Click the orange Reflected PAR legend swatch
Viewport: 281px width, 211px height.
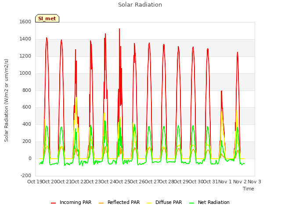101,203
